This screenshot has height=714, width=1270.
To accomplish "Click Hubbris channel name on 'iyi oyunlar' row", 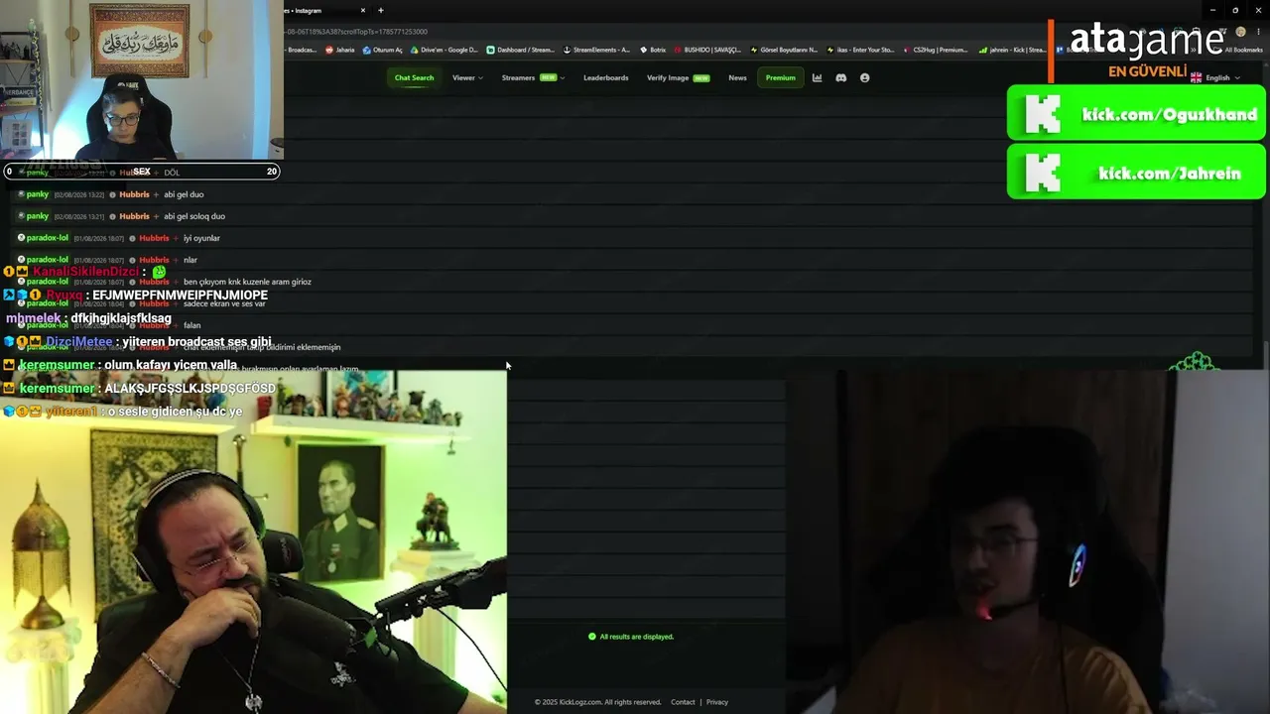I will 154,238.
